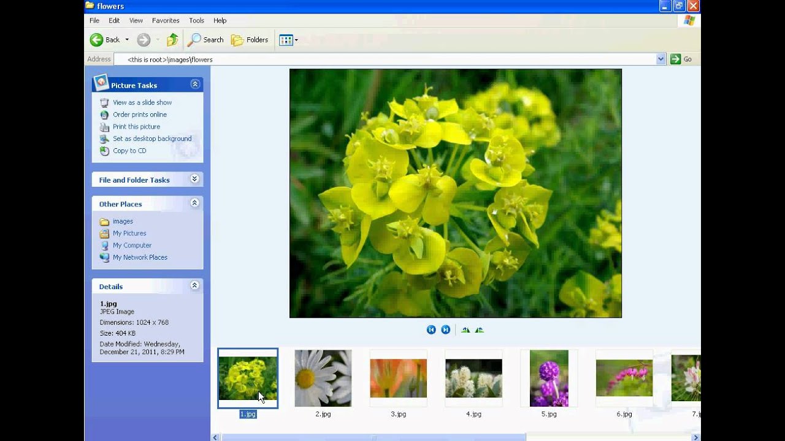Click the My Network Places icon
Viewport: 785px width, 441px height.
(104, 257)
